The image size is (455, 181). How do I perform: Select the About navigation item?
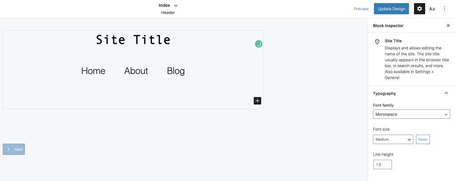[136, 71]
